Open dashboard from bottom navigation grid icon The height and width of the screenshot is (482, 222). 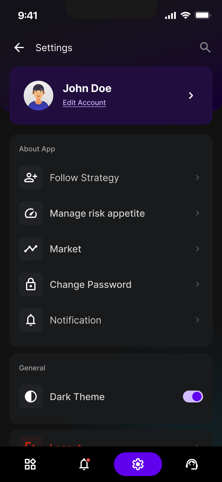click(30, 464)
